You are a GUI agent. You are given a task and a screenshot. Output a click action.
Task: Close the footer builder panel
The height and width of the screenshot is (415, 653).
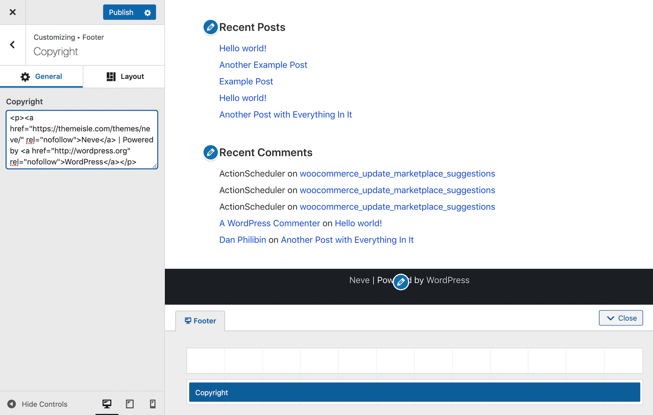click(x=621, y=317)
